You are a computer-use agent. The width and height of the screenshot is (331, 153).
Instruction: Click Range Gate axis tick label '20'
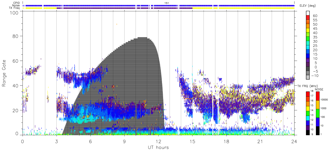click(16, 110)
